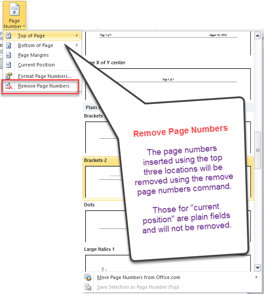Click the gallery vertical scrollbar thumb
This screenshot has height=294, width=264.
click(x=258, y=151)
